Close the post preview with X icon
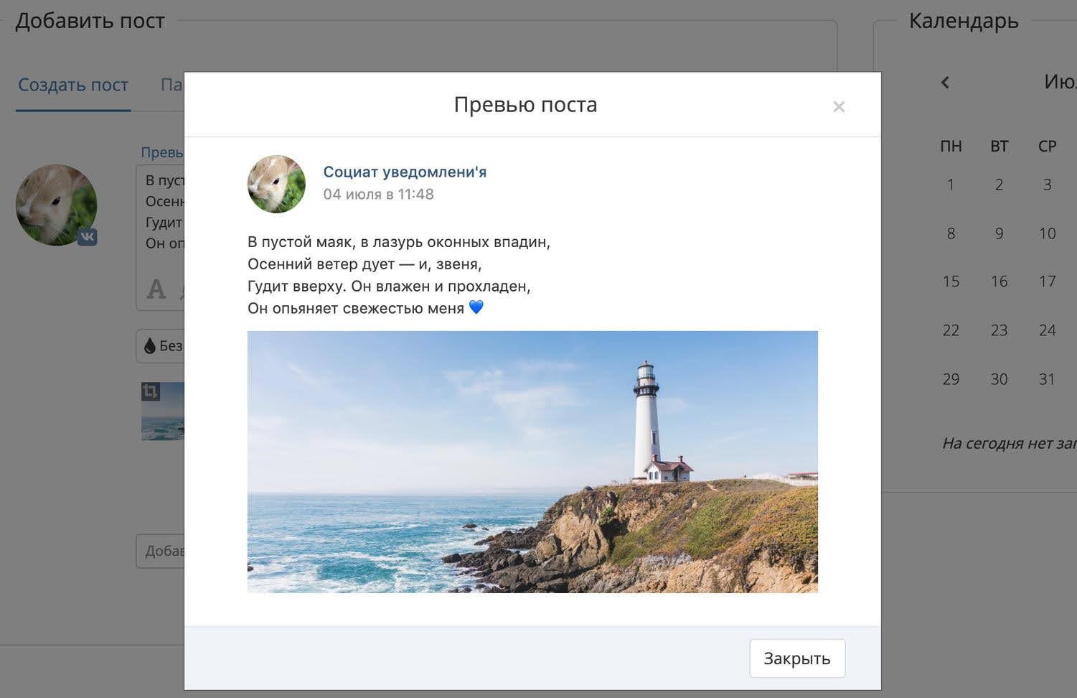1077x698 pixels. pyautogui.click(x=838, y=107)
